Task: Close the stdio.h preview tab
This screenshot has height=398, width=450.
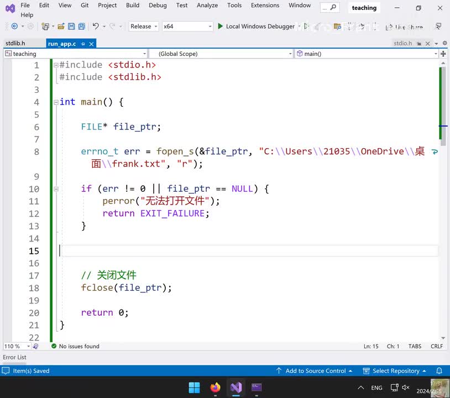Action: tap(428, 43)
